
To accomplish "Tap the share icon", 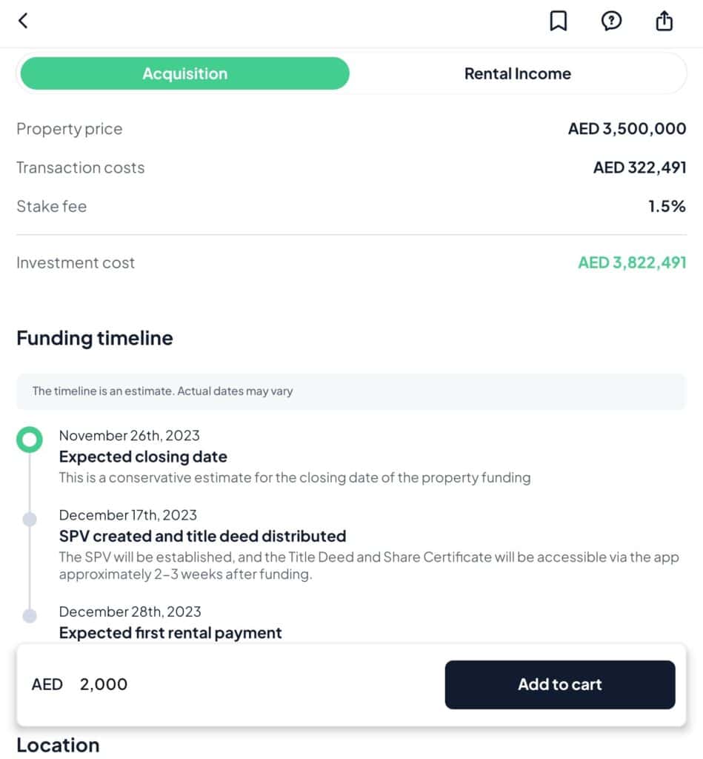I will point(664,21).
